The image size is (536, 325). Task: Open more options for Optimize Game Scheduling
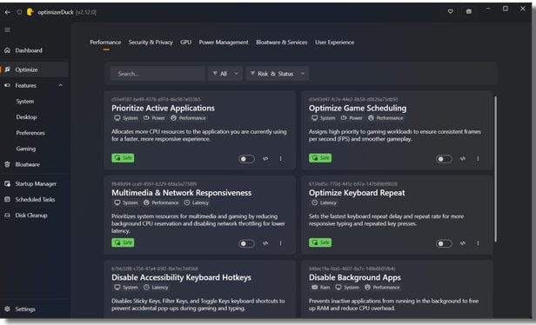(x=478, y=158)
